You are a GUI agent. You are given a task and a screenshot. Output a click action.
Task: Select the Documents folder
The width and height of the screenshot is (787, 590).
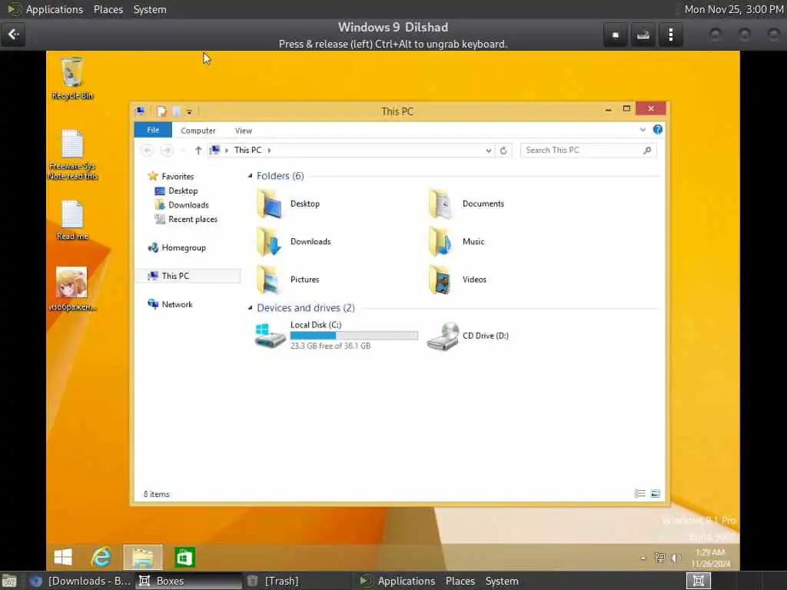(466, 204)
